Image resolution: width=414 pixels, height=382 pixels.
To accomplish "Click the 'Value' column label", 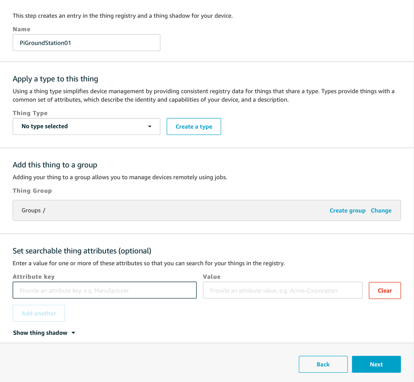I will [211, 277].
